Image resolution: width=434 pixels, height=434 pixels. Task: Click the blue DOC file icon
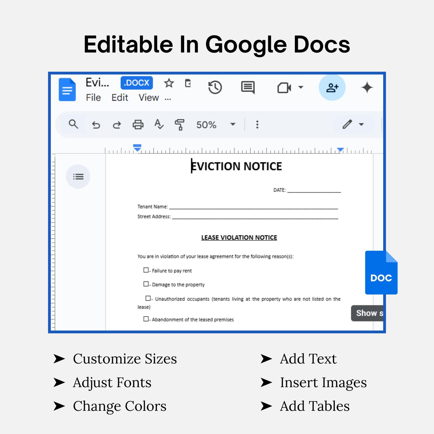[381, 272]
